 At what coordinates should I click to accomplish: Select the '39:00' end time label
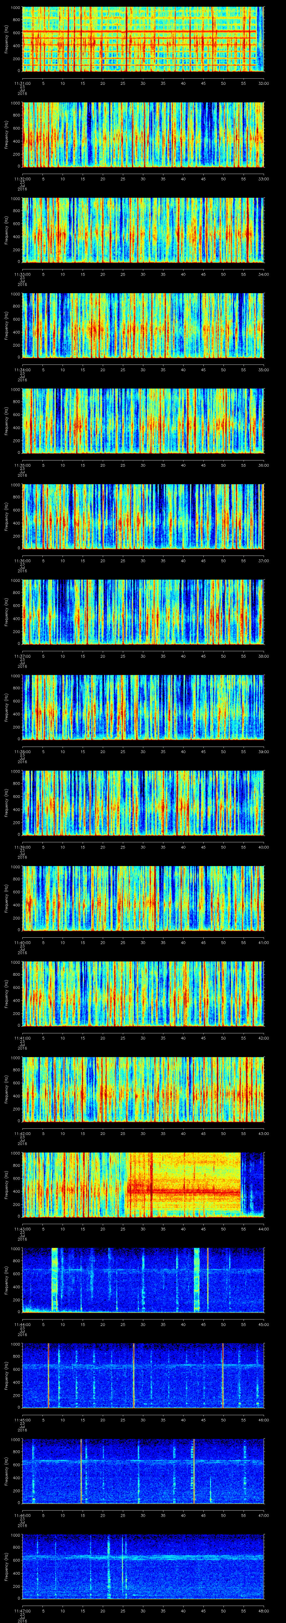(x=264, y=752)
